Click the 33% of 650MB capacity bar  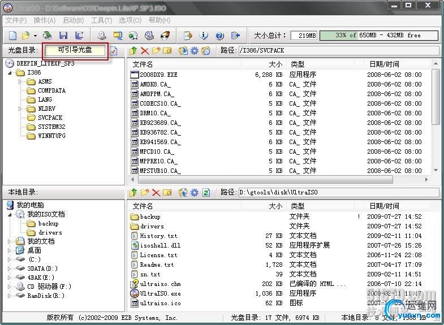(x=379, y=36)
